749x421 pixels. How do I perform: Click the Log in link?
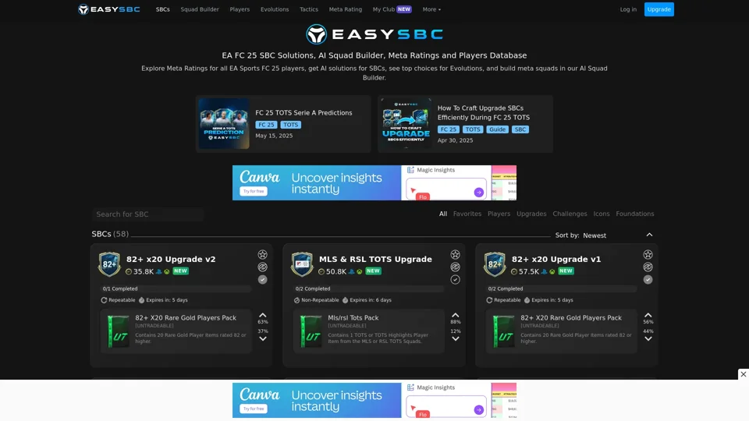click(628, 9)
